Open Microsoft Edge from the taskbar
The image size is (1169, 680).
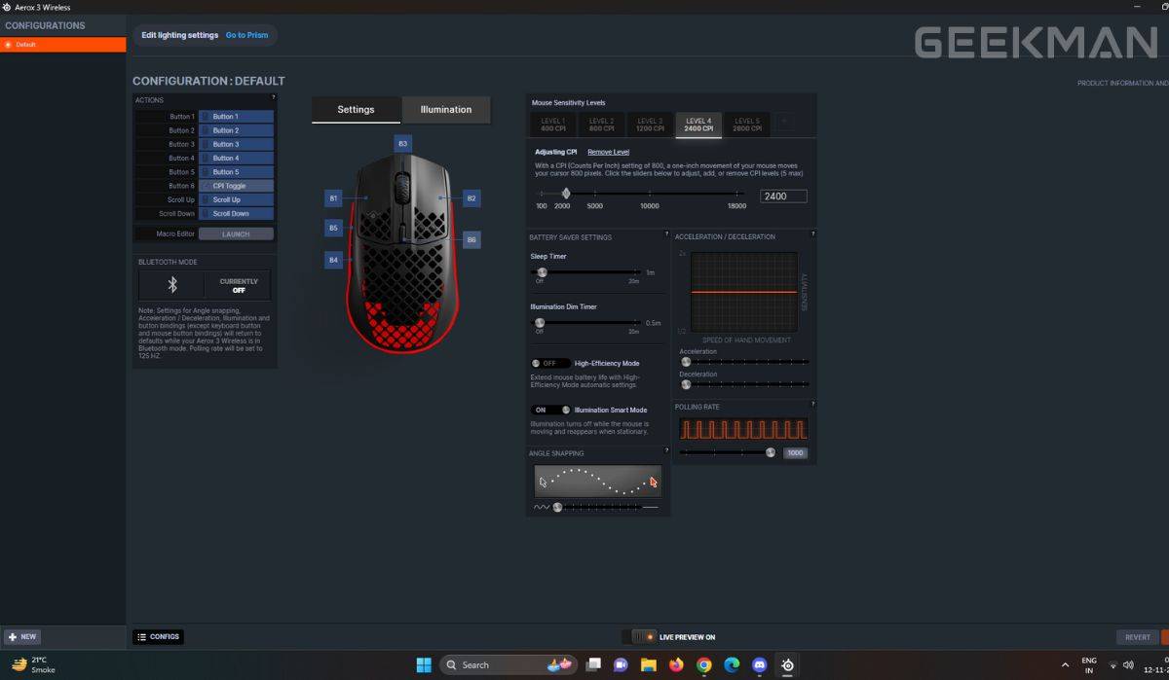pos(732,665)
